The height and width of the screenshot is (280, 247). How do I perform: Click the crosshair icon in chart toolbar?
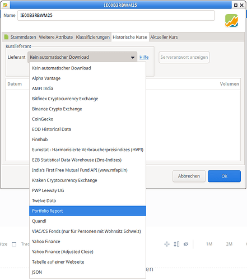[x=167, y=244]
